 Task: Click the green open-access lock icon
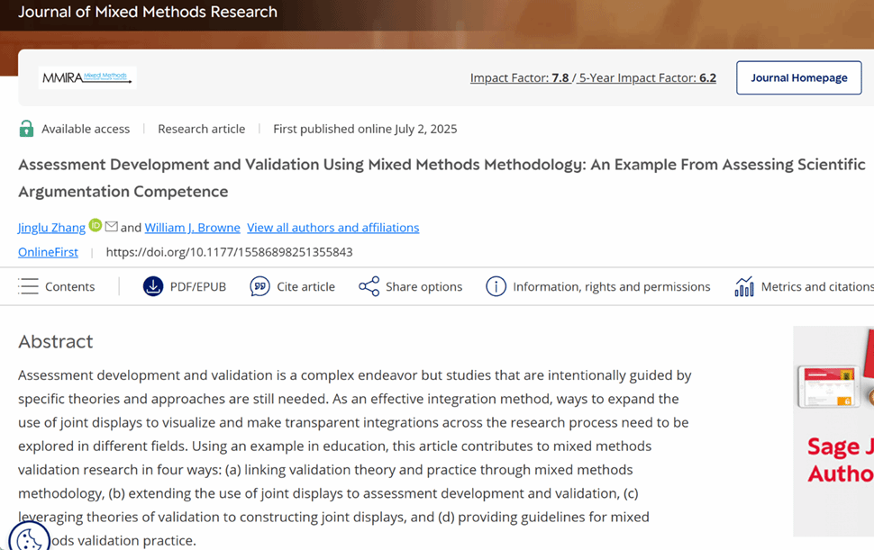(26, 129)
